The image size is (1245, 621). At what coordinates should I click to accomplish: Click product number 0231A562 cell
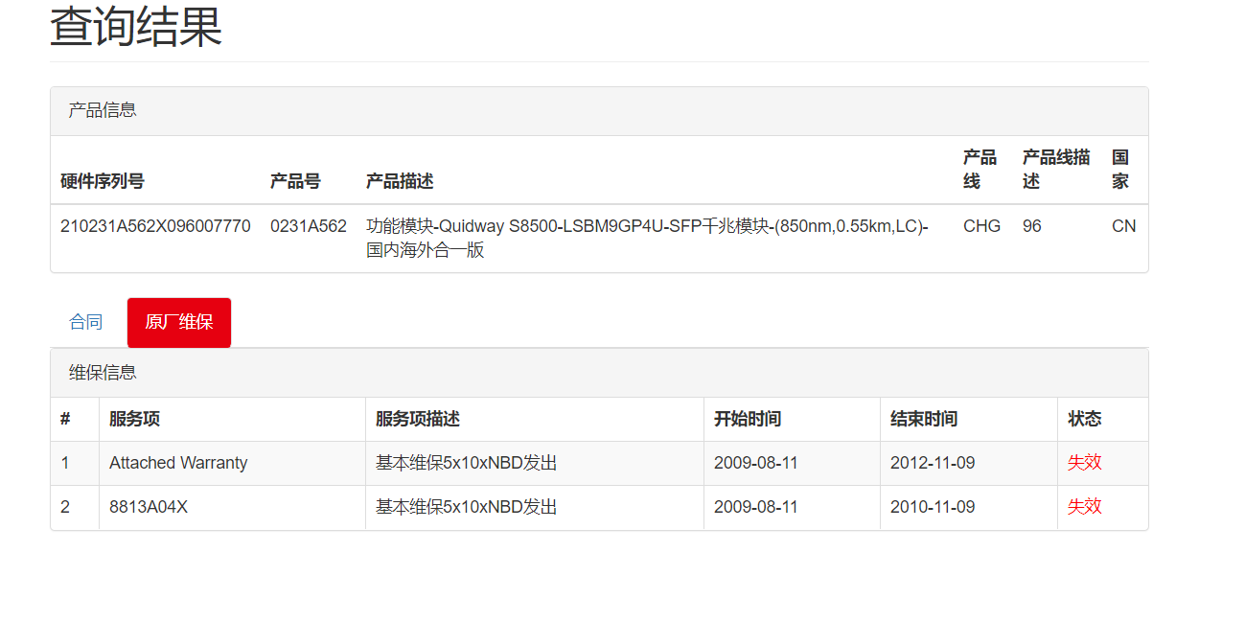(309, 226)
